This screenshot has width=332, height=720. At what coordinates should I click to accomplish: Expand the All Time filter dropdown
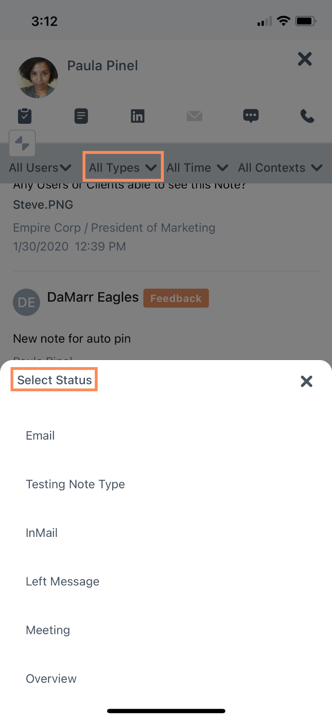(197, 168)
